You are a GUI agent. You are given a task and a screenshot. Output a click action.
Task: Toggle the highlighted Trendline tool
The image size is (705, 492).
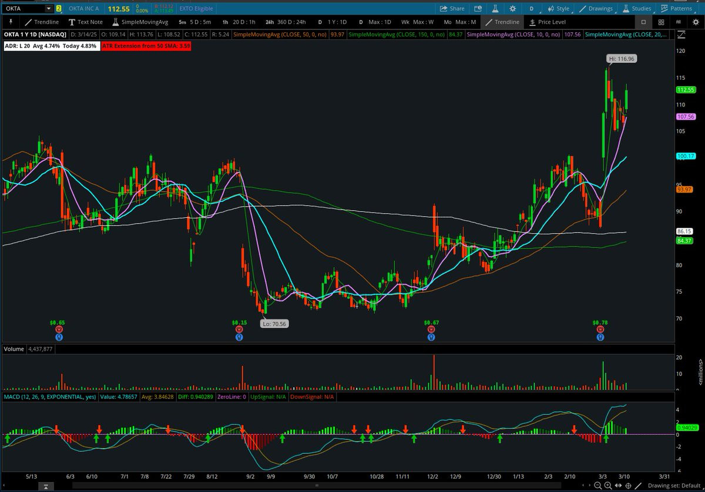pyautogui.click(x=501, y=22)
